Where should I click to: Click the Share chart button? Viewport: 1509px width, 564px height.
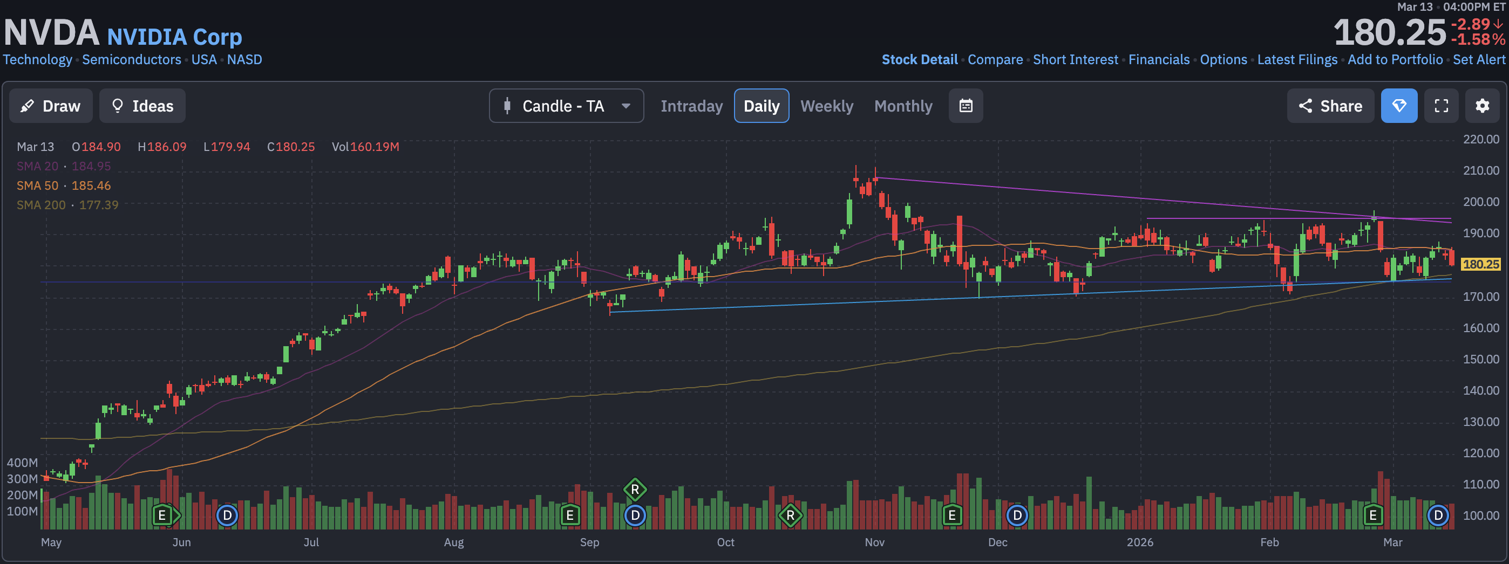point(1330,106)
